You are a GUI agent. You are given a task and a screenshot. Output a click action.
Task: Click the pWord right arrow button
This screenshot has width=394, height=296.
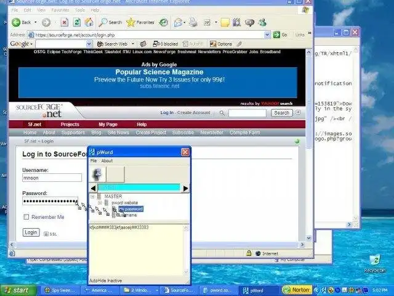(x=186, y=188)
